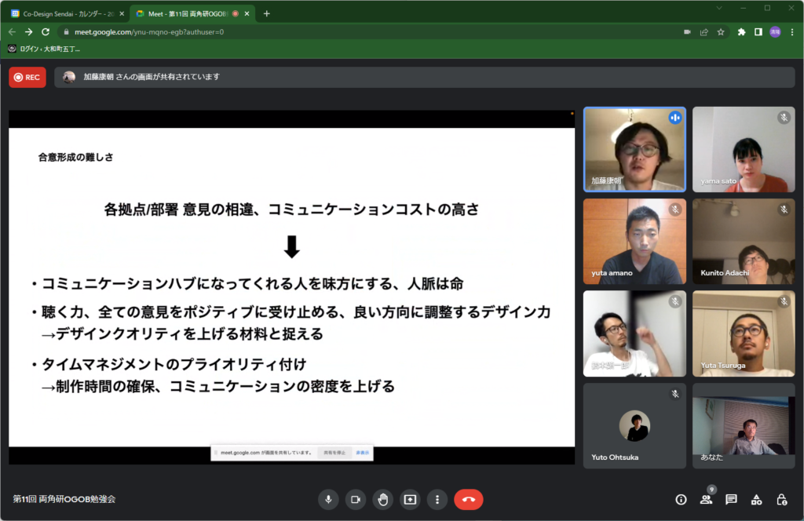Open Meet's more options three-dot menu
Screen dimensions: 804x521
pos(437,499)
